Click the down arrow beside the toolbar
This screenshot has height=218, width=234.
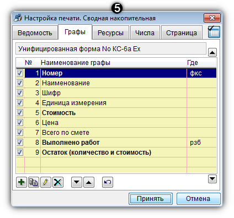tap(212, 179)
